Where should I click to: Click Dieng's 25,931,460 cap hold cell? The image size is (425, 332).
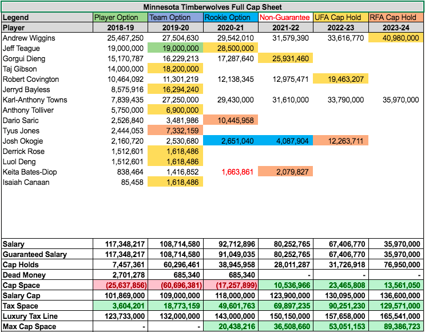[285, 58]
